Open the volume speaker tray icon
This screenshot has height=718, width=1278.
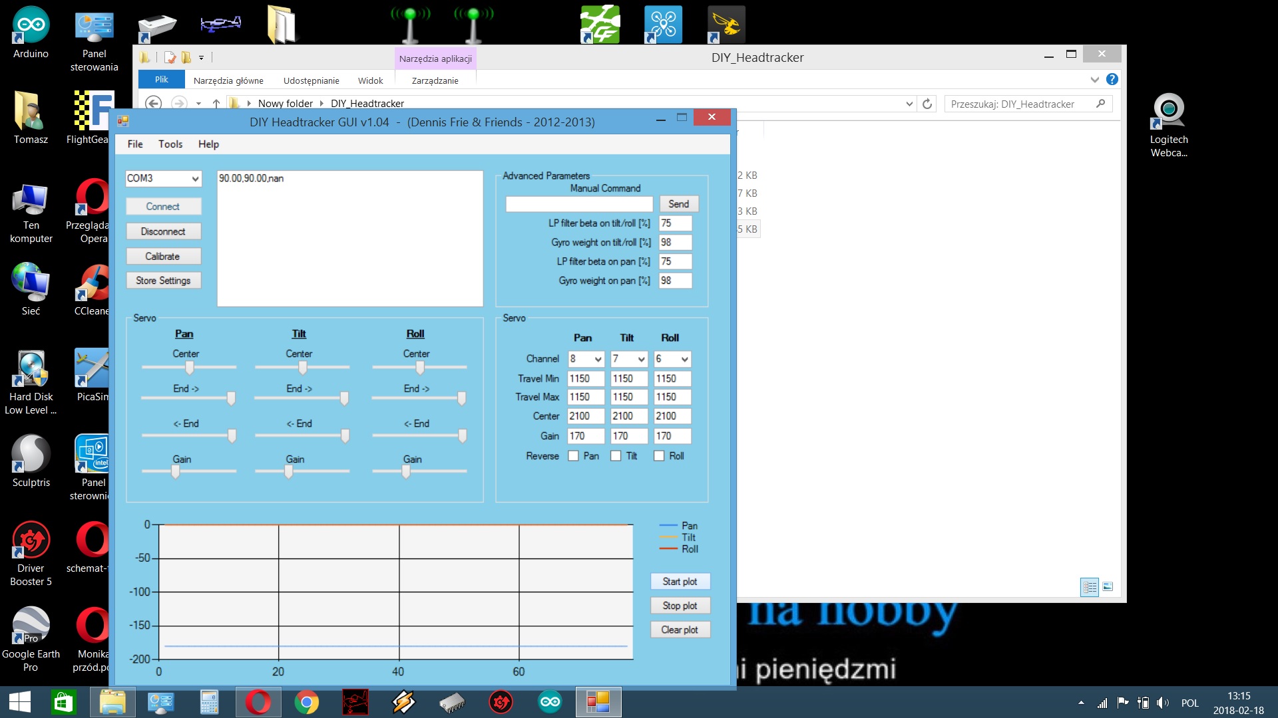pyautogui.click(x=1163, y=703)
